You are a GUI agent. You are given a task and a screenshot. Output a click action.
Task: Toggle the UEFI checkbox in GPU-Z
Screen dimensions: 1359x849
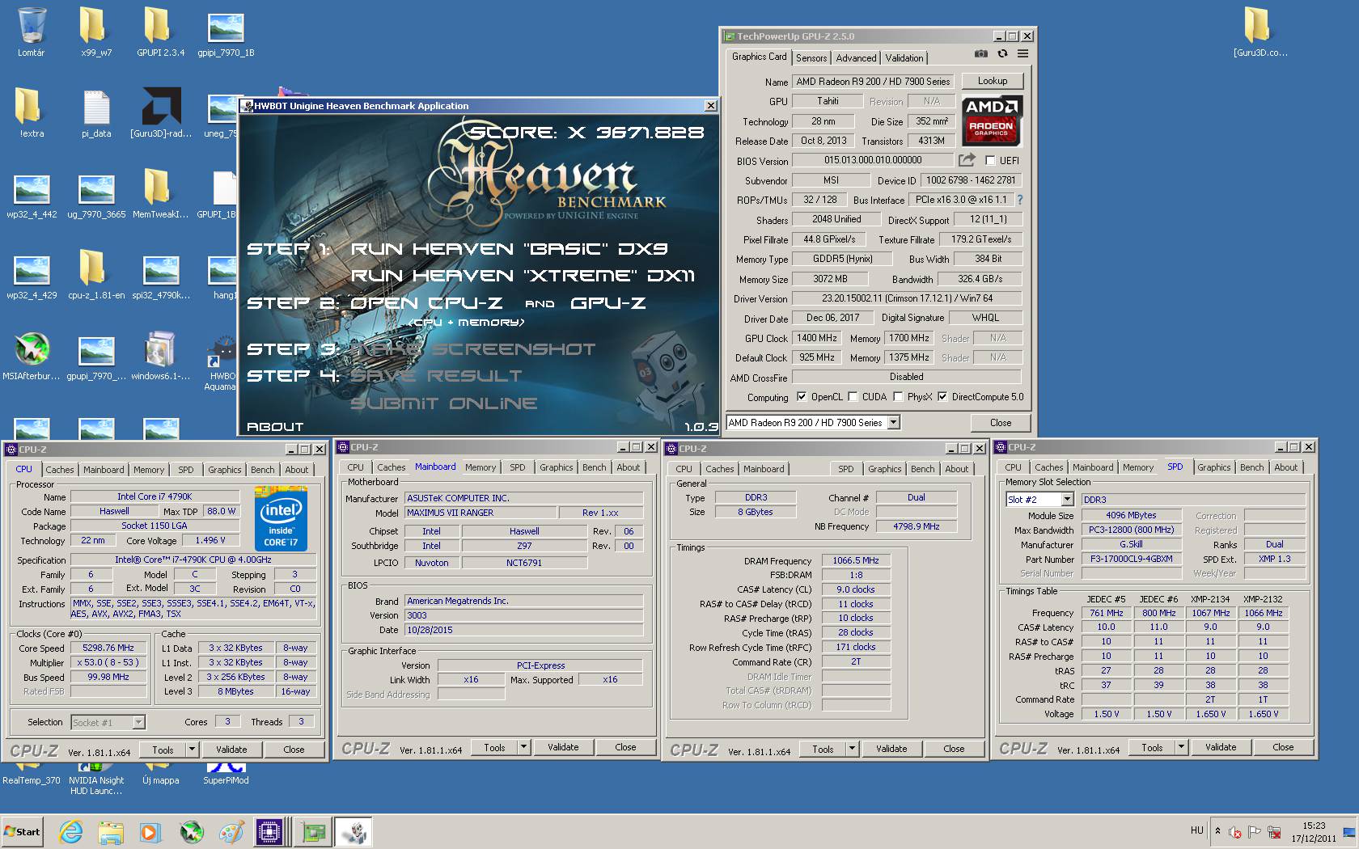pyautogui.click(x=990, y=160)
